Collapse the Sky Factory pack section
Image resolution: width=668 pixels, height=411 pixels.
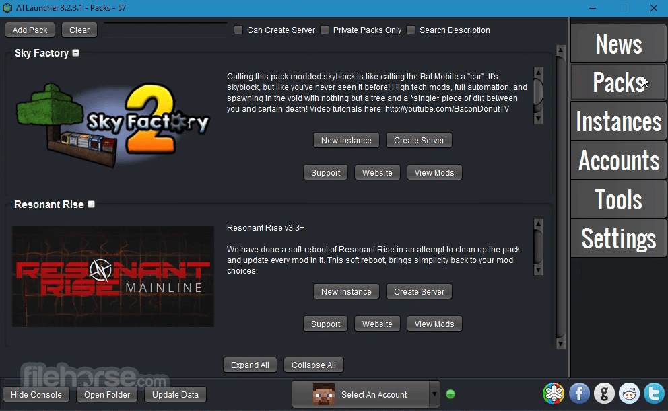[x=76, y=52]
